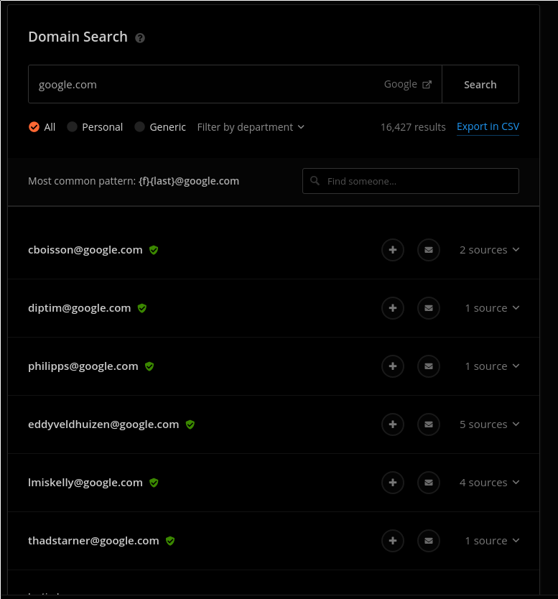
Task: Open the Domain Search help icon
Action: point(140,38)
